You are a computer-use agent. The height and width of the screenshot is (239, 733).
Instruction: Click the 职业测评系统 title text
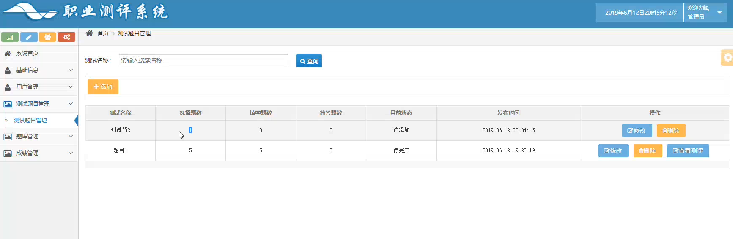[x=116, y=12]
